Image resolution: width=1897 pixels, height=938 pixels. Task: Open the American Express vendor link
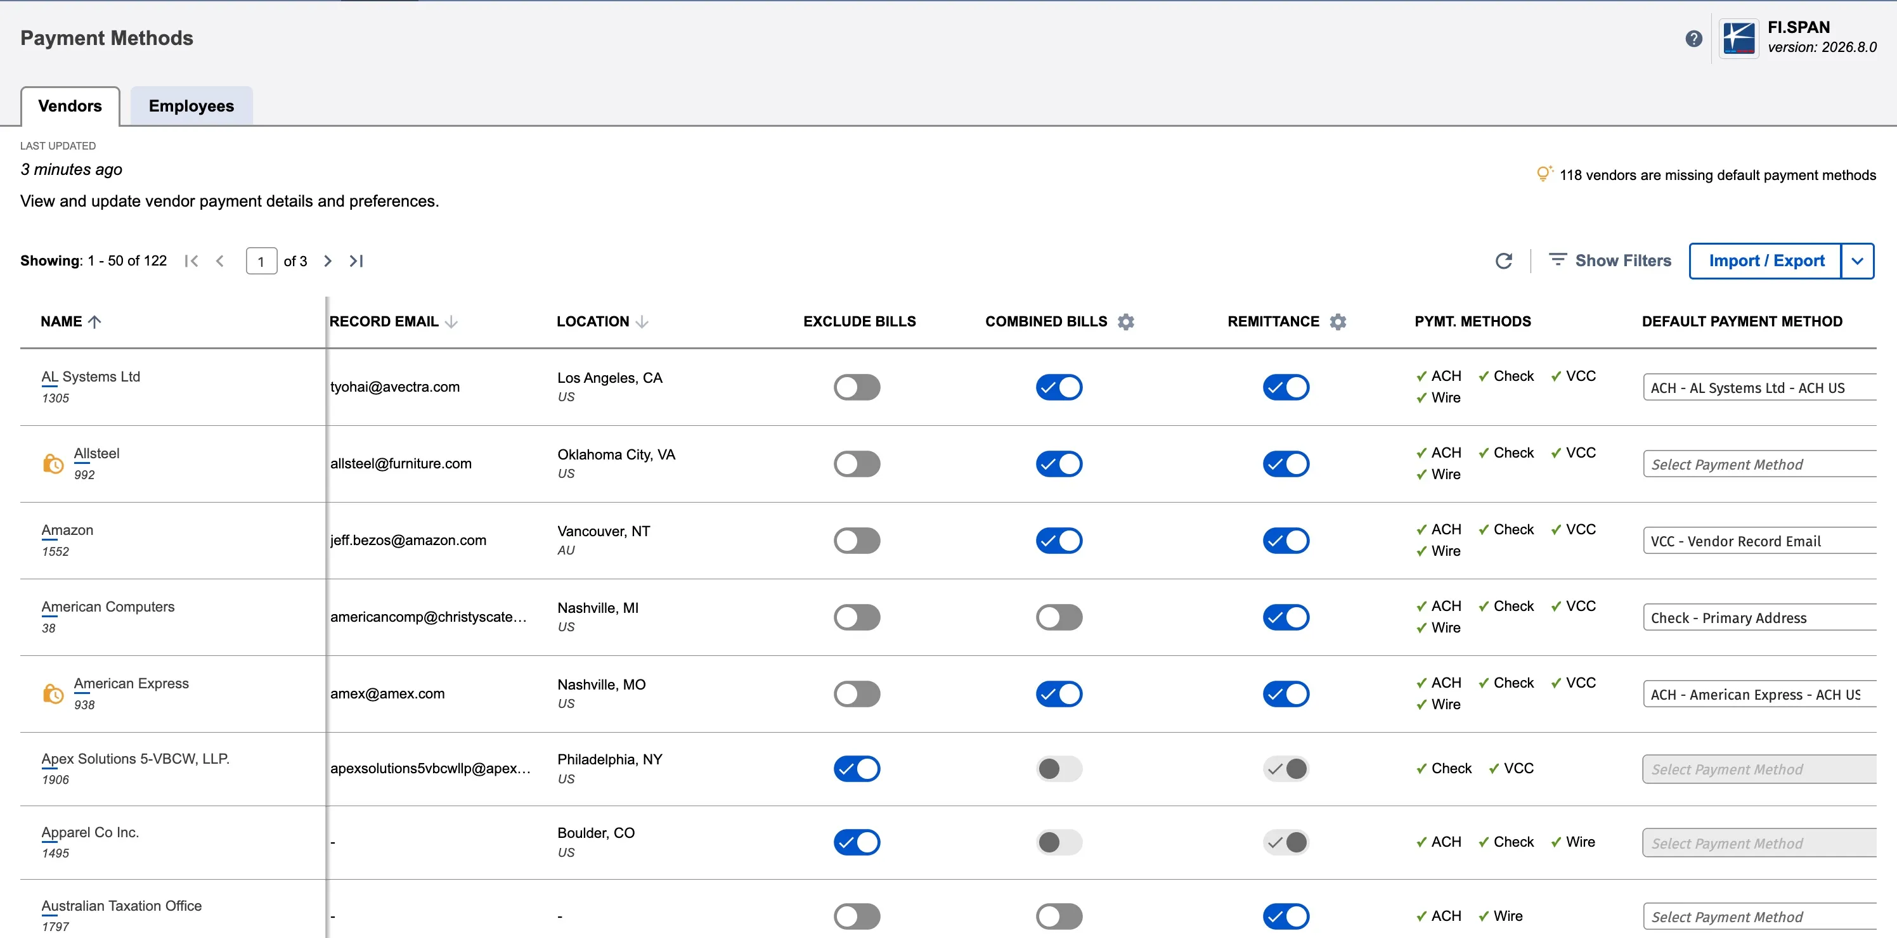pos(131,683)
